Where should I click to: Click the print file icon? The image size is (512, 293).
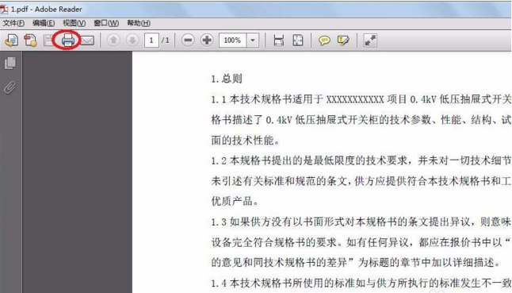pyautogui.click(x=68, y=40)
